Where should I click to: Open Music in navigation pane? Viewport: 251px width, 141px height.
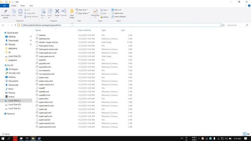11,89
